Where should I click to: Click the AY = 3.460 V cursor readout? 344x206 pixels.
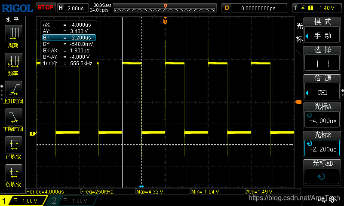click(x=65, y=31)
